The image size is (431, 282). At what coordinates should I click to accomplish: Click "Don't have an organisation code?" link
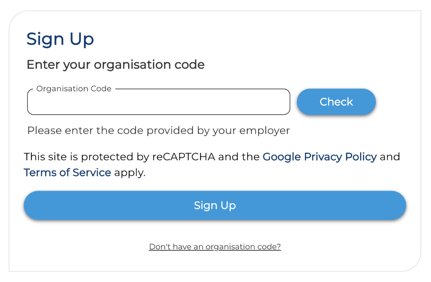point(215,247)
